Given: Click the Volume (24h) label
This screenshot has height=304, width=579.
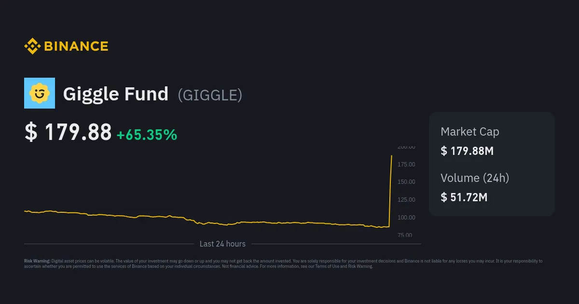Looking at the screenshot, I should click(474, 178).
